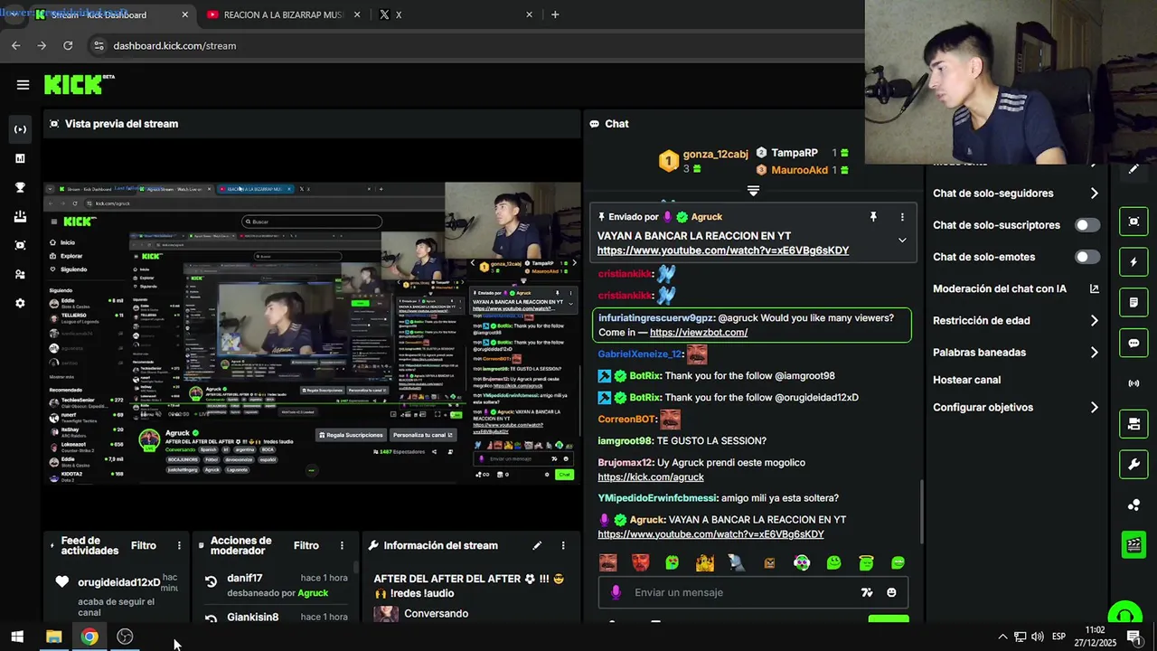The height and width of the screenshot is (651, 1157).
Task: Open the analytics chart icon in sidebar
Action: (20, 158)
